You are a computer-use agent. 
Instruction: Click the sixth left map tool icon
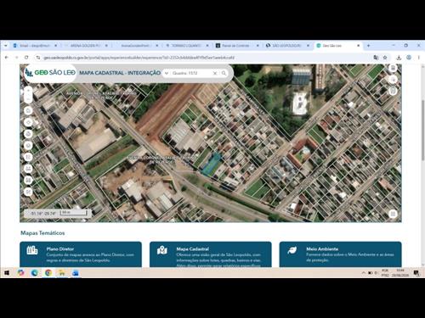pos(28,145)
